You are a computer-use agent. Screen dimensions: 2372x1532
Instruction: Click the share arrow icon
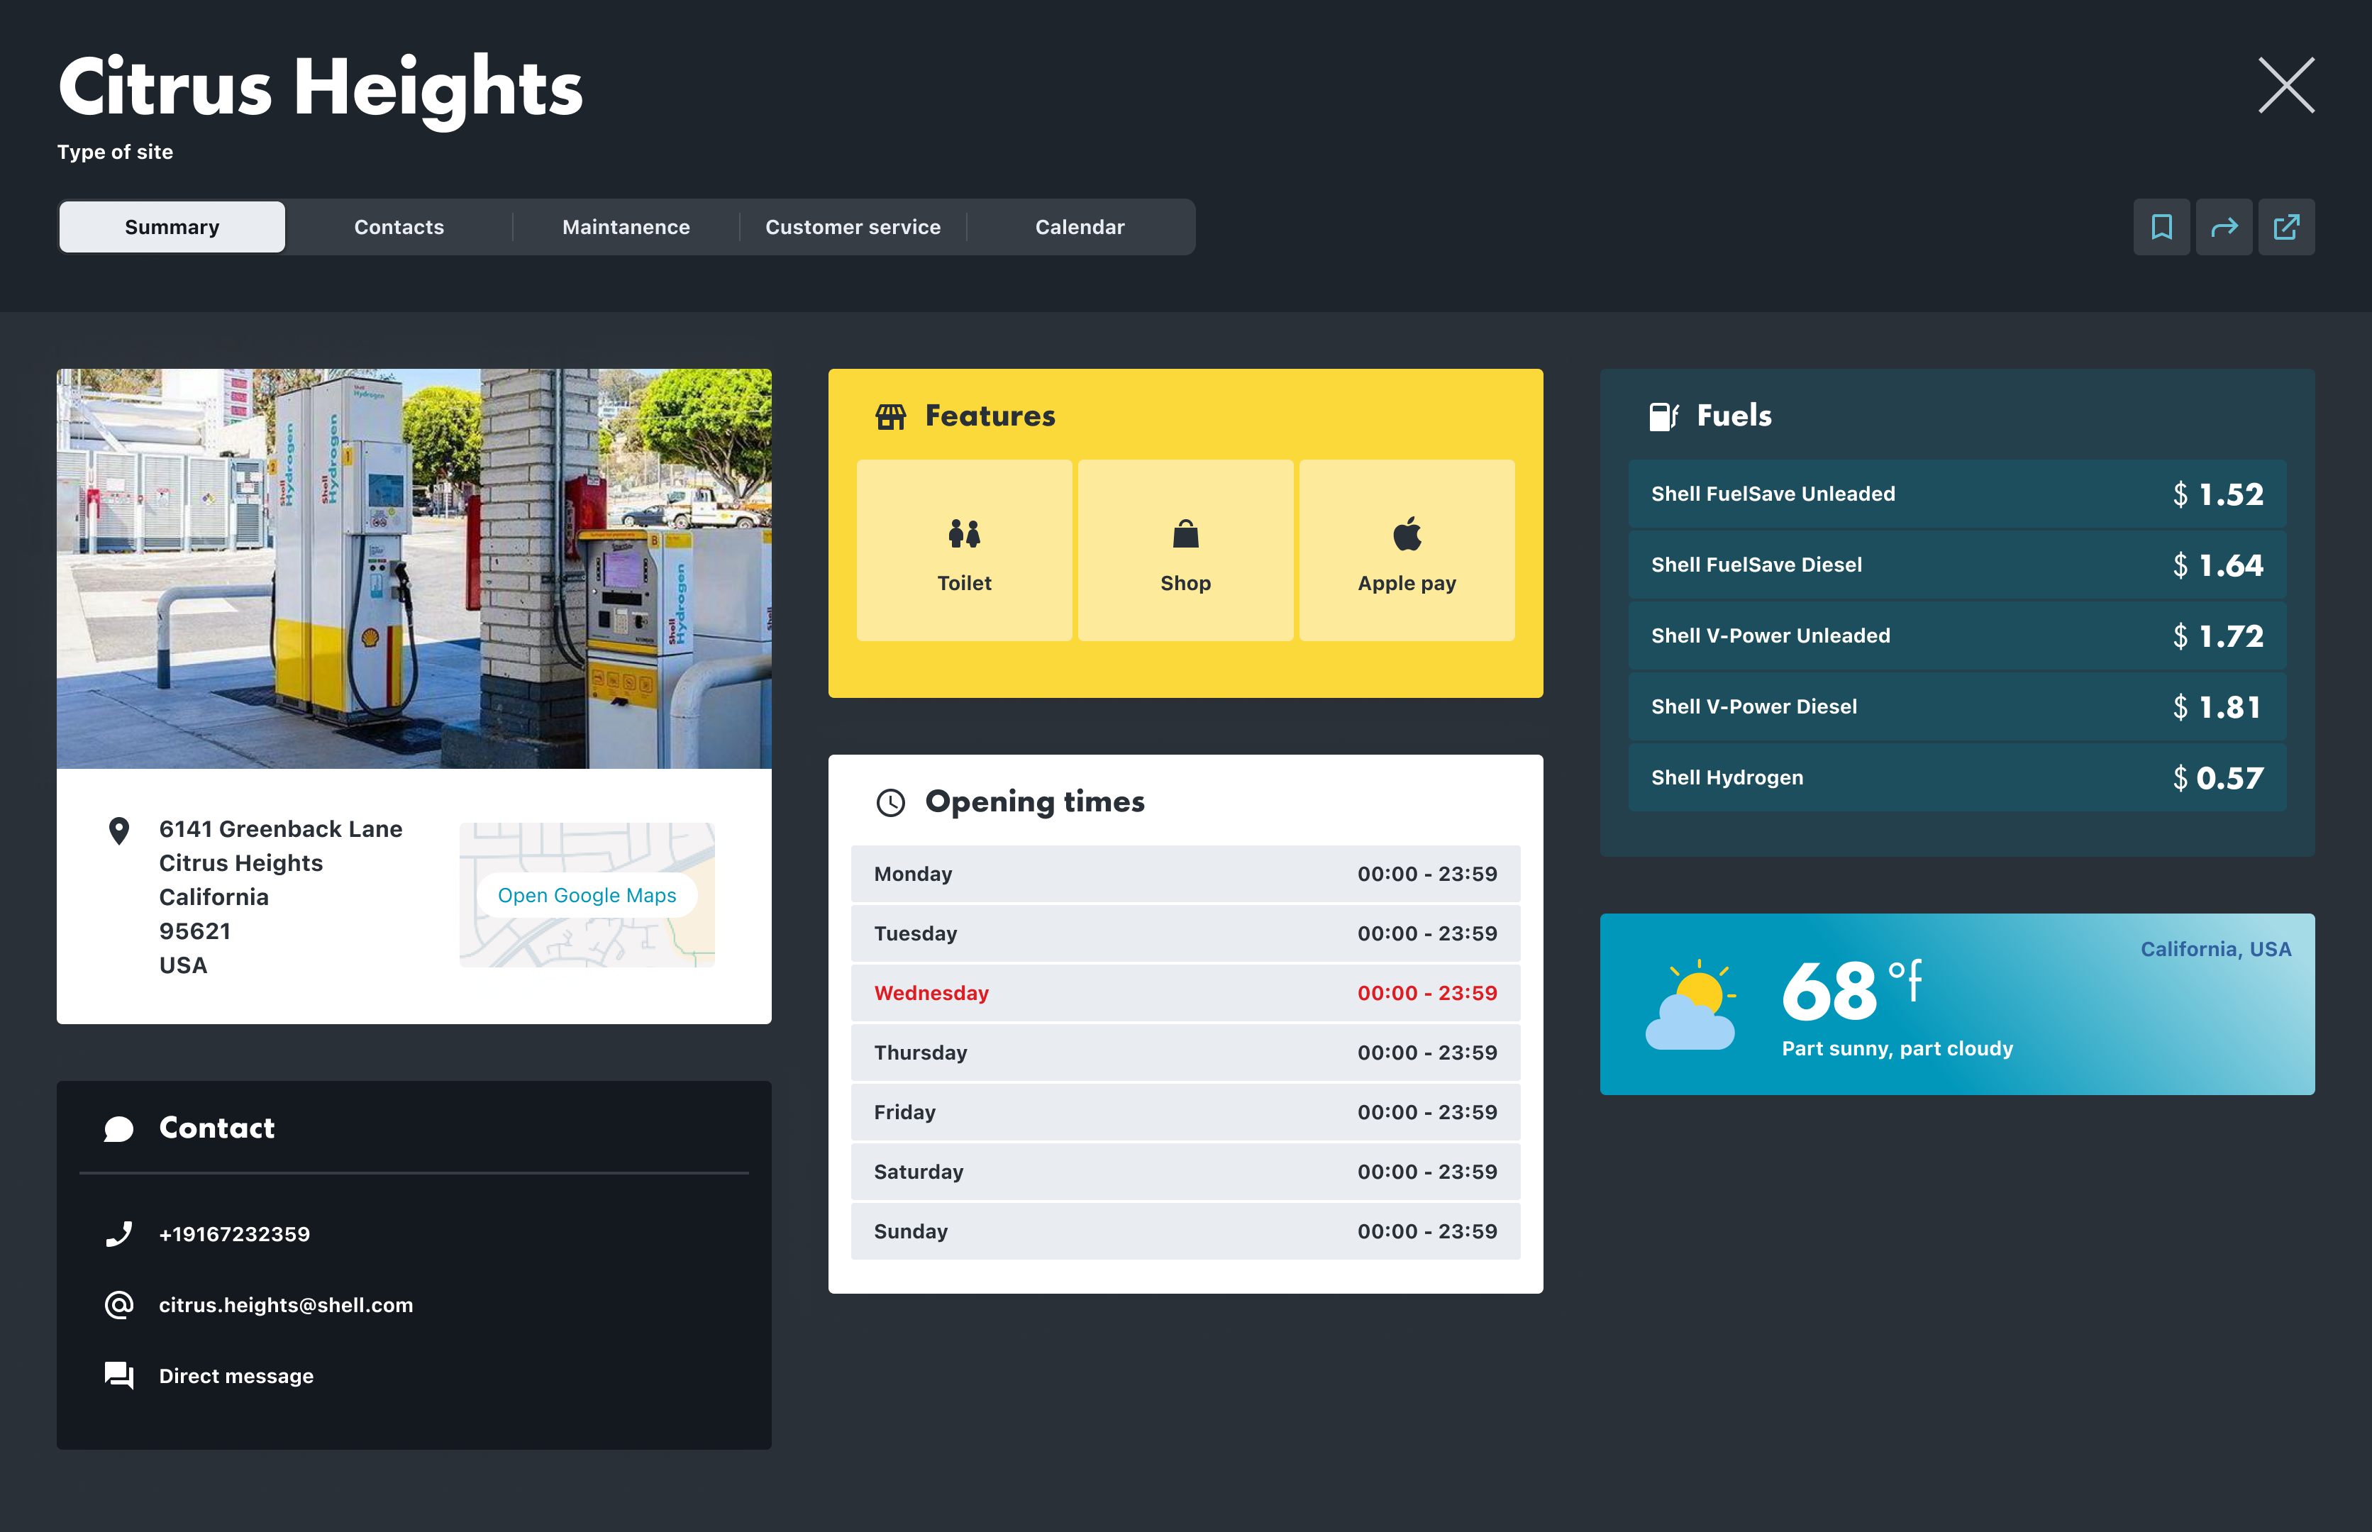pyautogui.click(x=2224, y=227)
